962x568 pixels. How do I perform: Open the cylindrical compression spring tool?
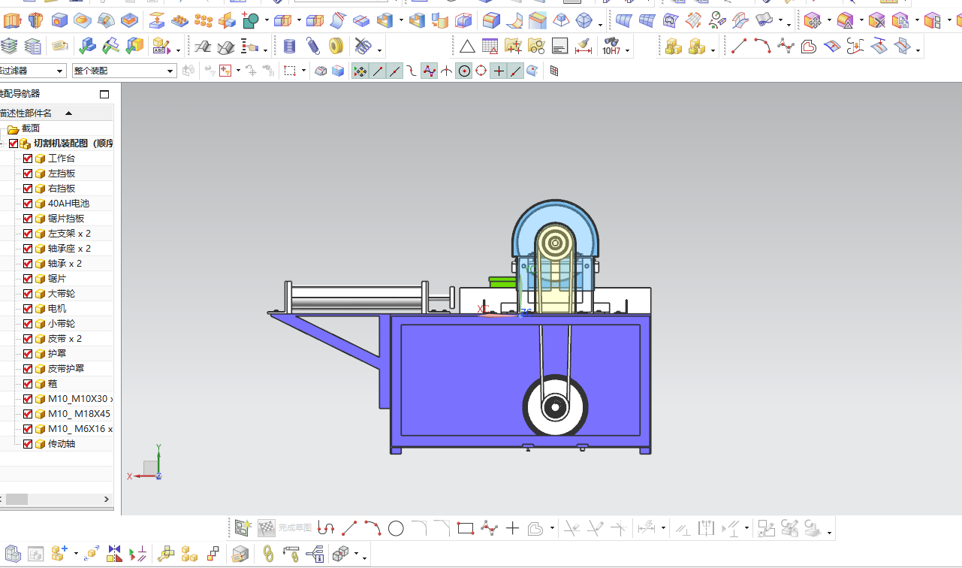pyautogui.click(x=290, y=47)
